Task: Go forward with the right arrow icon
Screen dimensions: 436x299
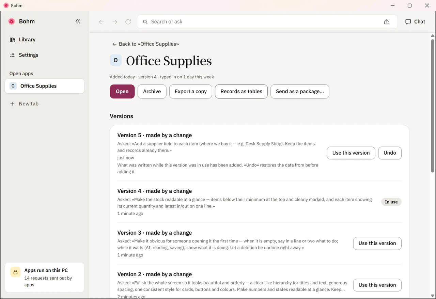Action: pos(115,22)
